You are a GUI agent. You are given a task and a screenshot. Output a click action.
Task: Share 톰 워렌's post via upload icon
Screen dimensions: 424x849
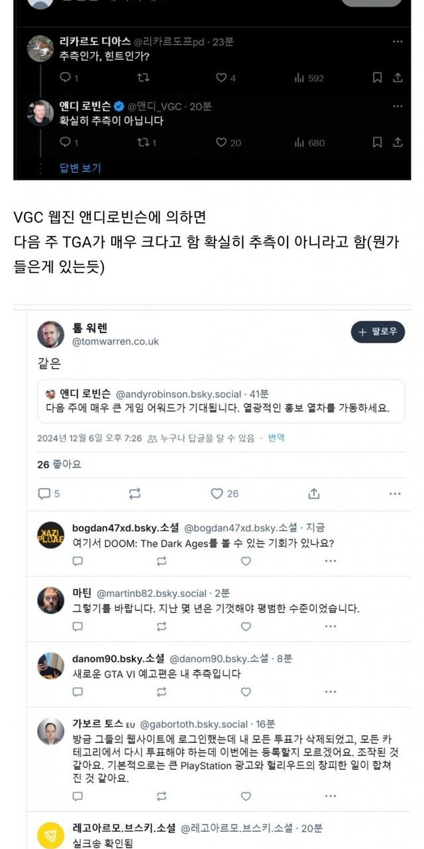point(313,493)
